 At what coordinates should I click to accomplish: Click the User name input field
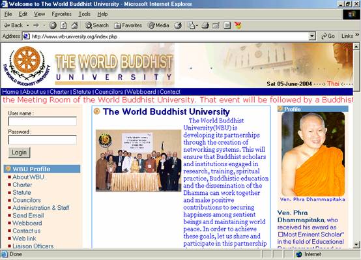tap(42, 121)
